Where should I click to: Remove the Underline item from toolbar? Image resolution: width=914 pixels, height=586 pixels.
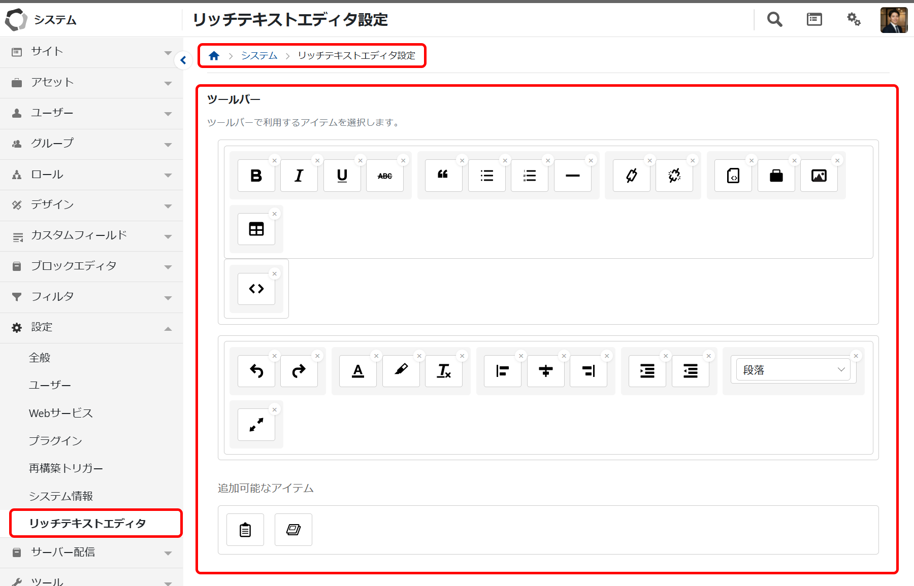point(361,161)
